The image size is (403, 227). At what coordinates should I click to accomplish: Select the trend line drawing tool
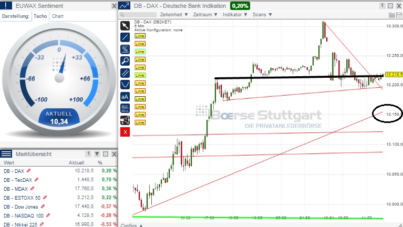pos(125,37)
